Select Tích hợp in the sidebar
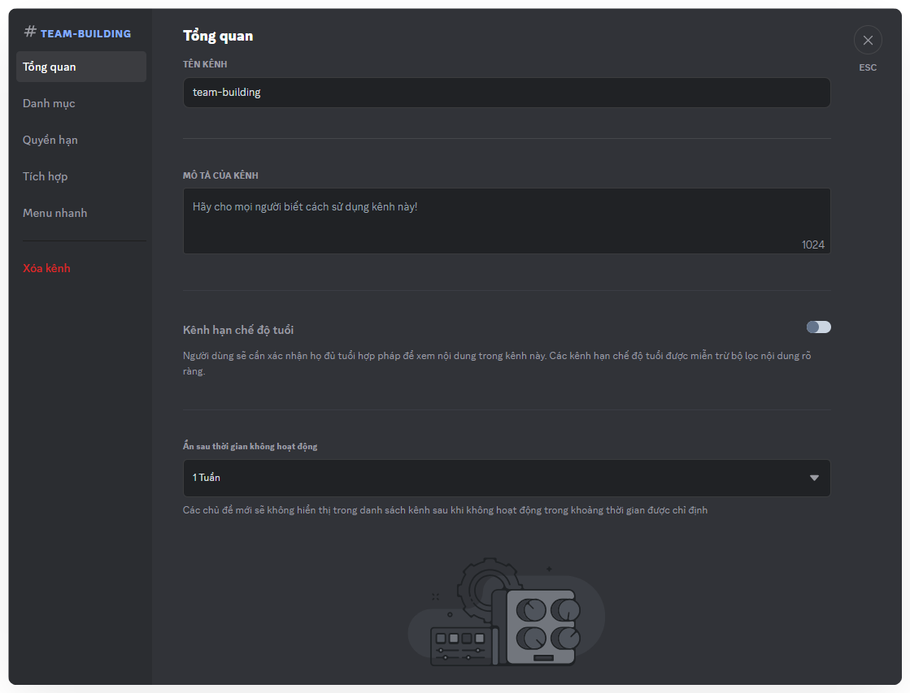Image resolution: width=910 pixels, height=693 pixels. tap(46, 176)
